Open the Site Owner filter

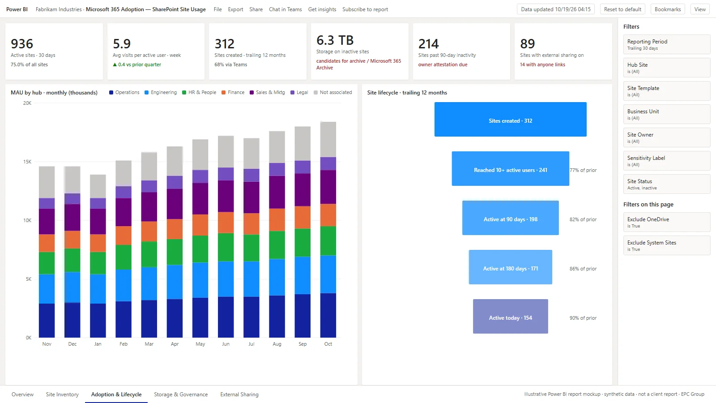pyautogui.click(x=667, y=137)
